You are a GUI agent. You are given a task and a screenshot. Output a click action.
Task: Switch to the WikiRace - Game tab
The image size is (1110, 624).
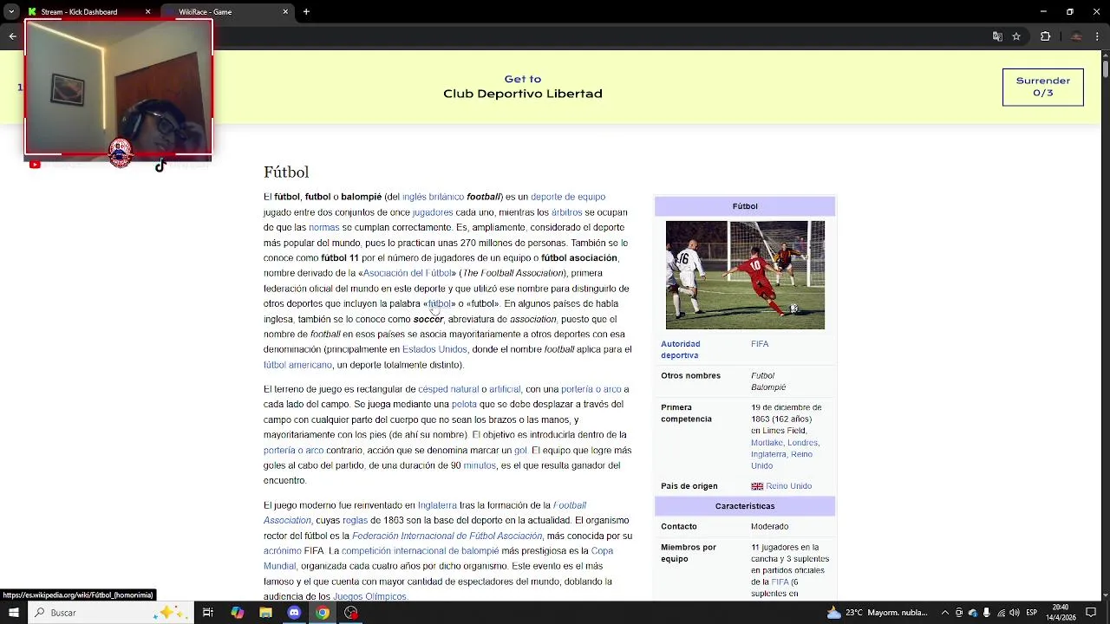click(x=227, y=12)
